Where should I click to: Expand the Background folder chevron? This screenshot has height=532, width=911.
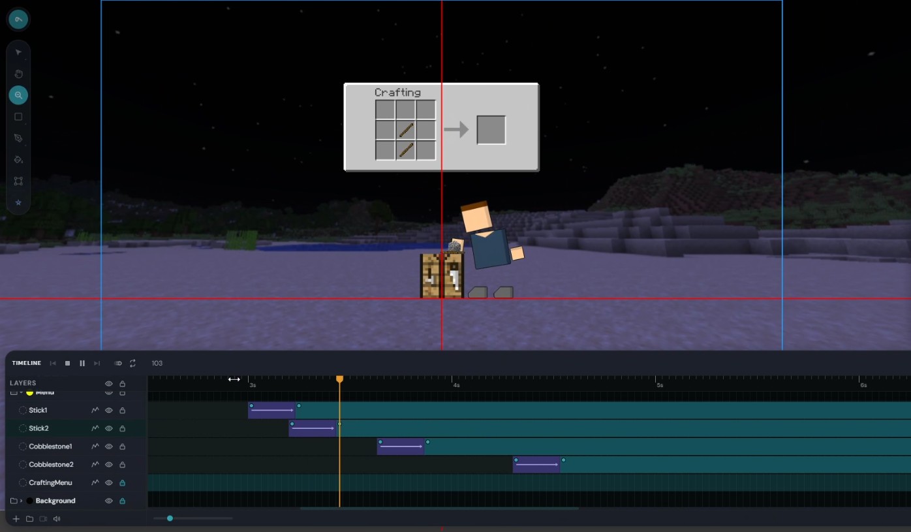(x=22, y=501)
